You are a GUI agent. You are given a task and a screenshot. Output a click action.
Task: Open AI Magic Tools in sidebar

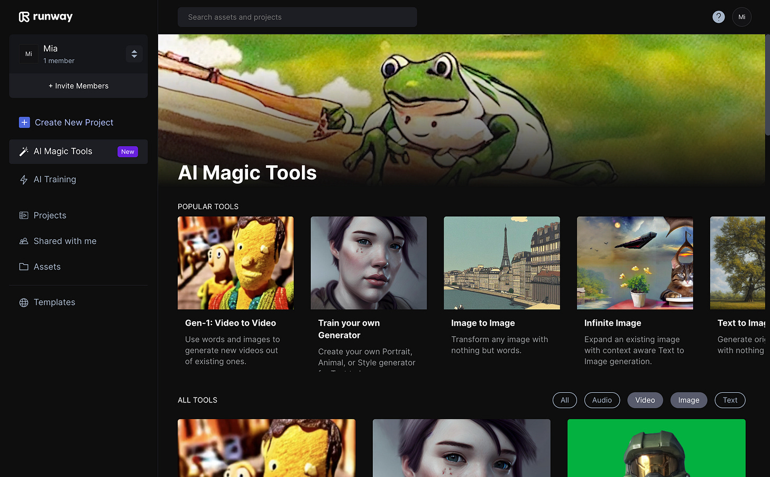point(78,151)
